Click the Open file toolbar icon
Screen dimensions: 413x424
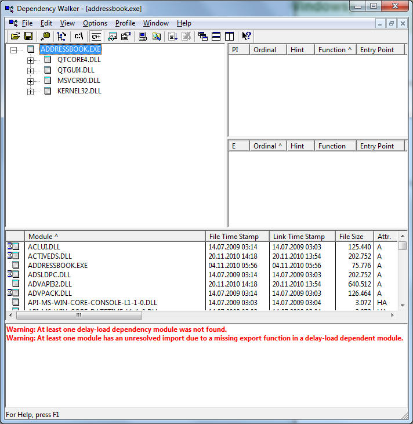tap(15, 36)
